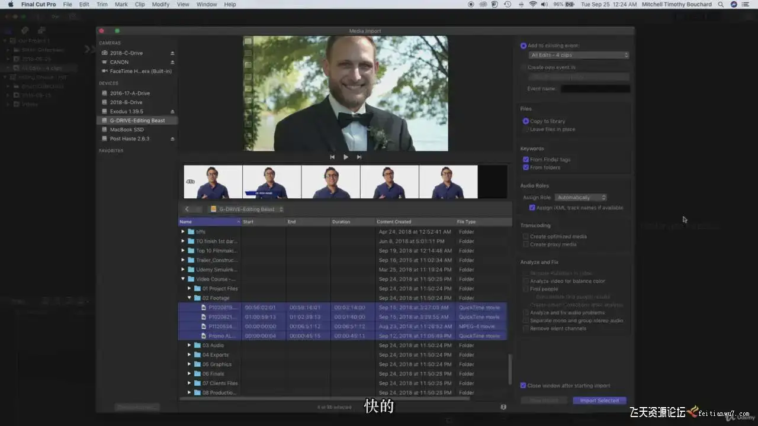Enable Analyze and fix audio problems
The image size is (758, 426).
[x=525, y=312]
